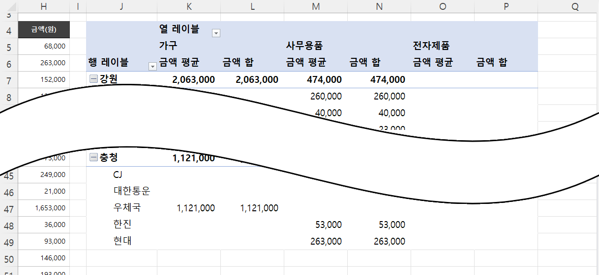Click the 충청 row label

(109, 157)
